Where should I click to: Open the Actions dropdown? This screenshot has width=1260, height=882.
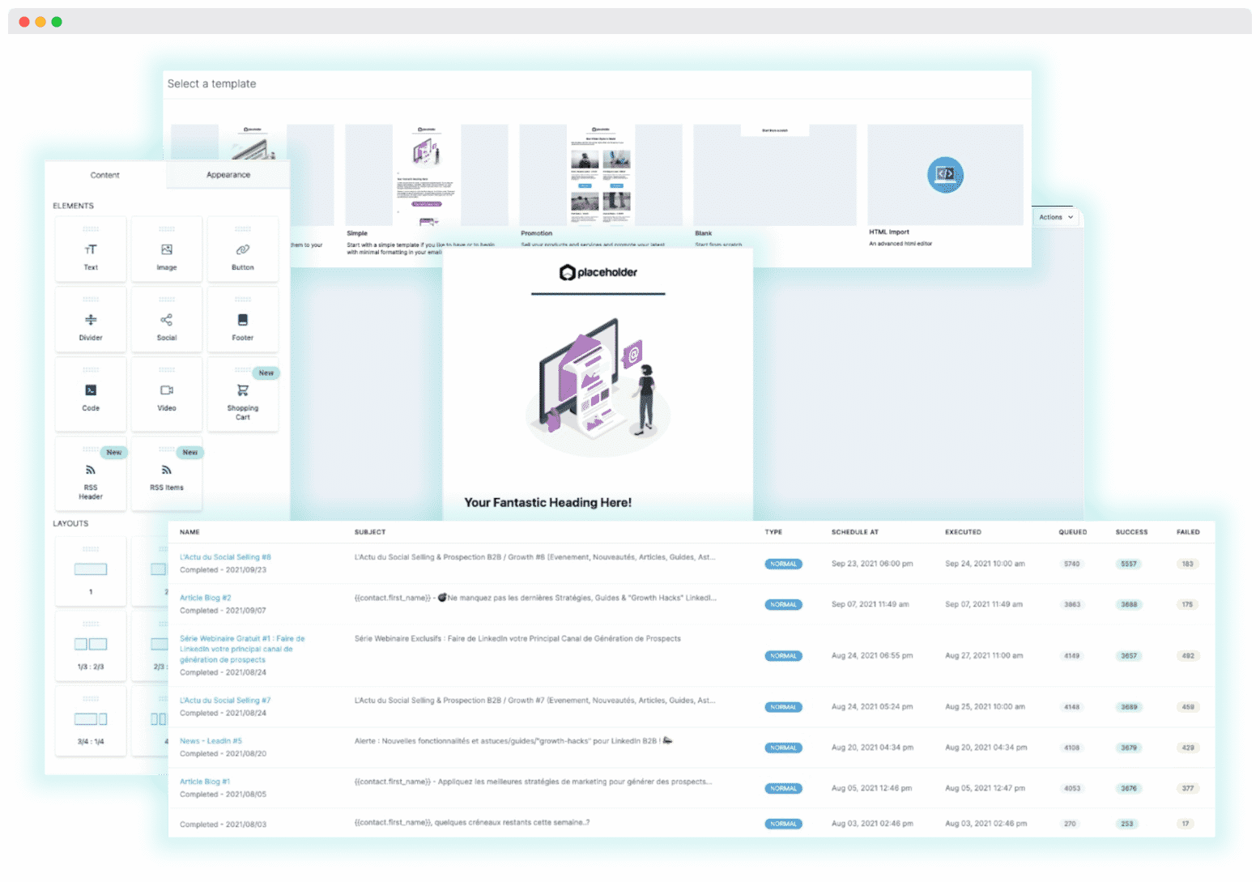pos(1056,217)
